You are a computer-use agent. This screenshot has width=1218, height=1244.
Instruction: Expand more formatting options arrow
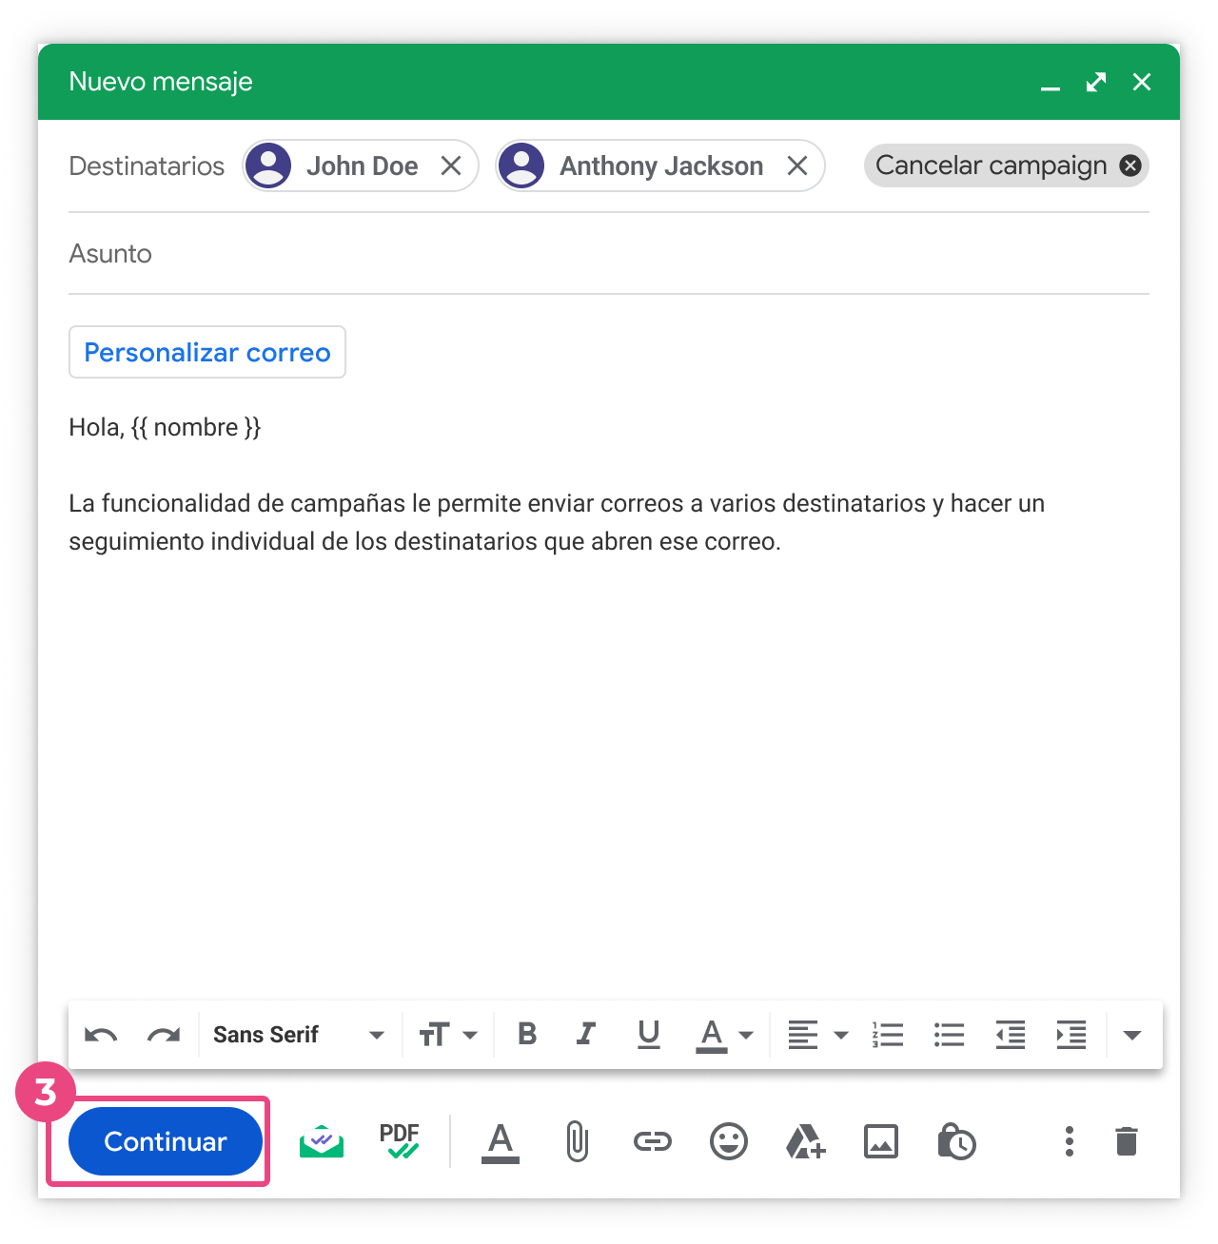coord(1132,1035)
